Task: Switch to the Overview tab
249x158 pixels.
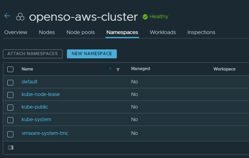Action: point(16,32)
